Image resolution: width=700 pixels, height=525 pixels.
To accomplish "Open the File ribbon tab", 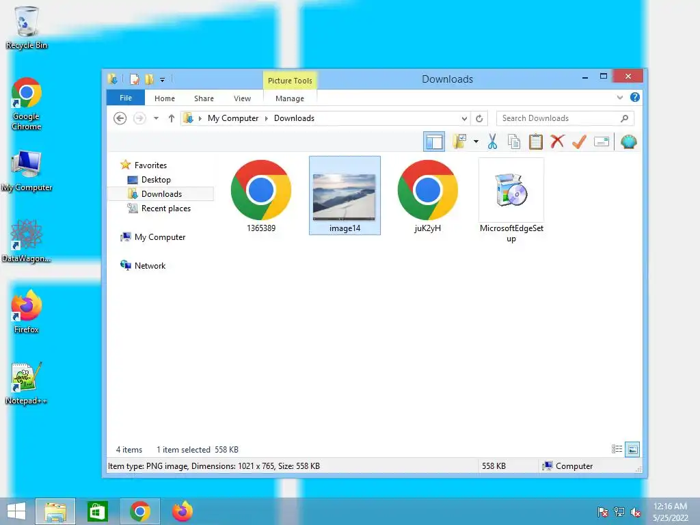I will 126,98.
